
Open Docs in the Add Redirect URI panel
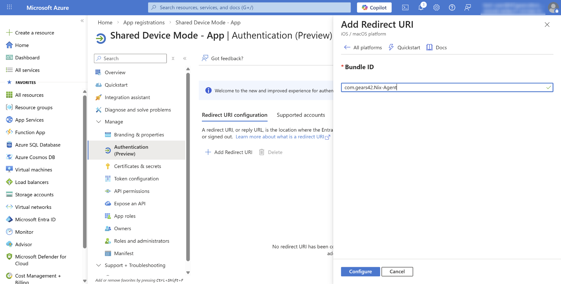click(436, 47)
